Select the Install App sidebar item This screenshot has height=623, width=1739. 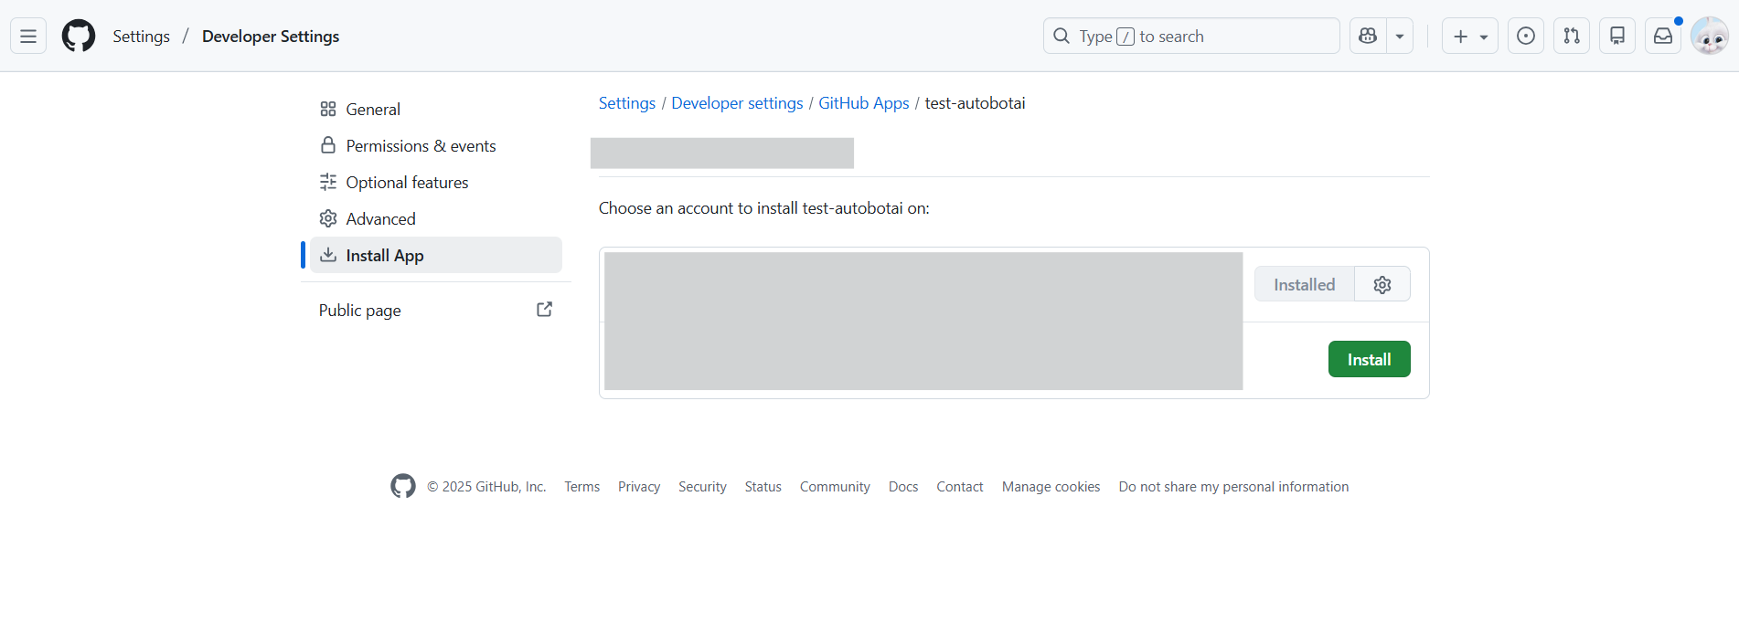coord(436,255)
